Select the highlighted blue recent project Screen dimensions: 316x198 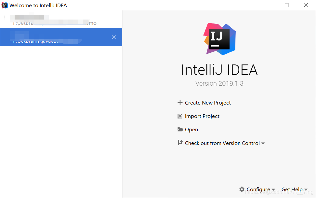[x=61, y=37]
